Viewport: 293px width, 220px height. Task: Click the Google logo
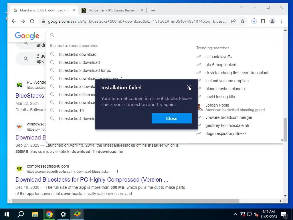tap(27, 36)
